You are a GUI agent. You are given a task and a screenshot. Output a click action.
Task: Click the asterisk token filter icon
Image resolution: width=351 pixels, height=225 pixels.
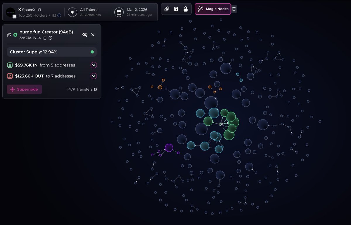point(72,12)
